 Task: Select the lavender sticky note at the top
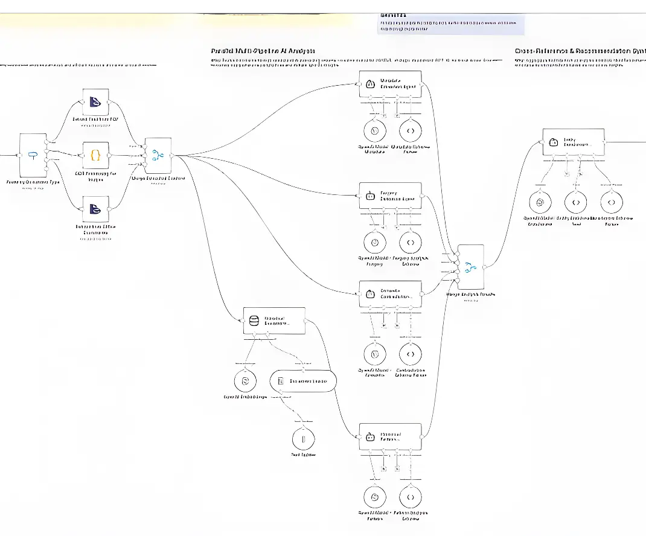pos(450,23)
